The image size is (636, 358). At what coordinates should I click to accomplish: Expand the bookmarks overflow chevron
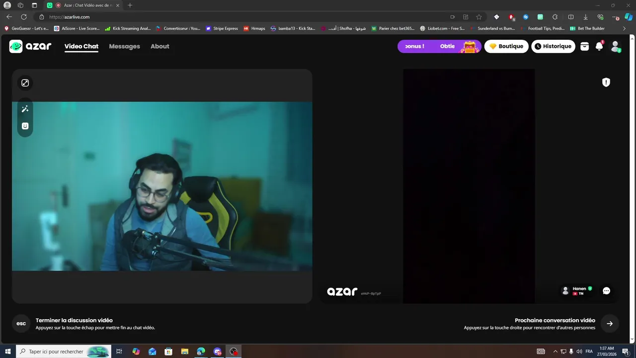click(624, 28)
